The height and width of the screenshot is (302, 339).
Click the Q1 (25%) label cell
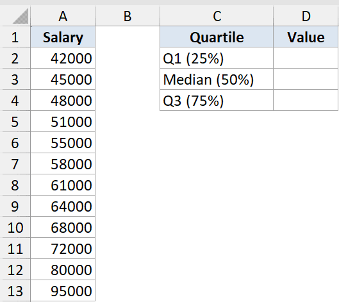(217, 58)
